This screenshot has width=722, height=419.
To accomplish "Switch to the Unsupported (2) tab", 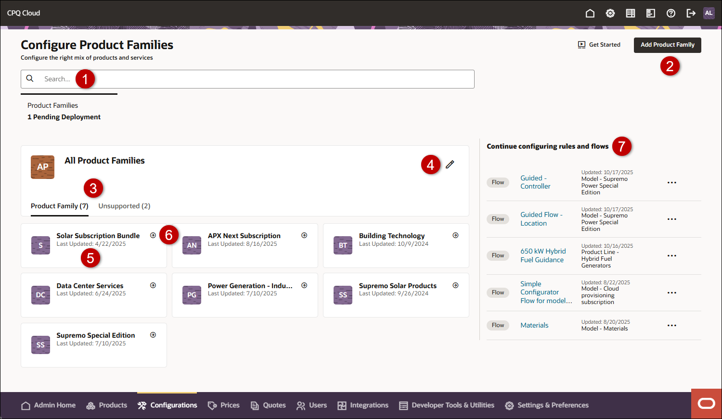I will 124,206.
